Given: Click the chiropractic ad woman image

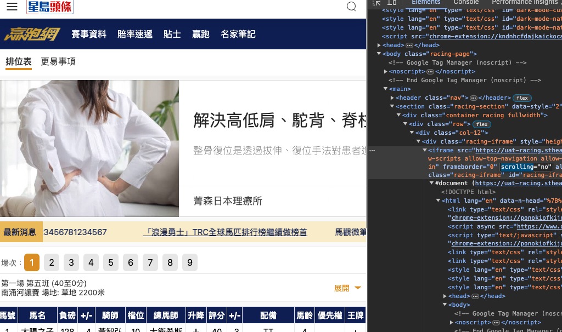Looking at the screenshot, I should (89, 148).
